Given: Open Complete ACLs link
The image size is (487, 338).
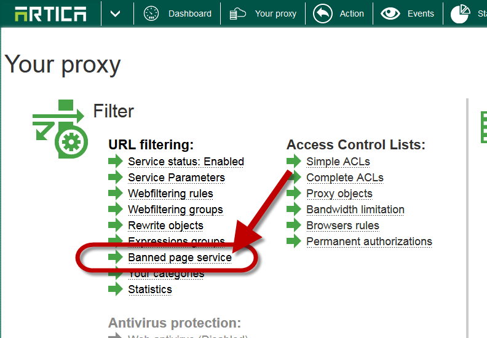Looking at the screenshot, I should [x=345, y=178].
